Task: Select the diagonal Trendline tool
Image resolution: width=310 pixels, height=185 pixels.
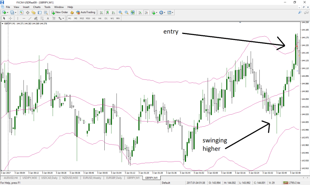Action: (30, 18)
